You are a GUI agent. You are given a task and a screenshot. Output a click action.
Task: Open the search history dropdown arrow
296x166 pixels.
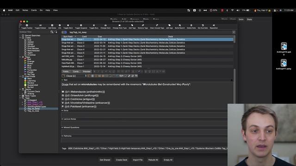[x=234, y=32]
